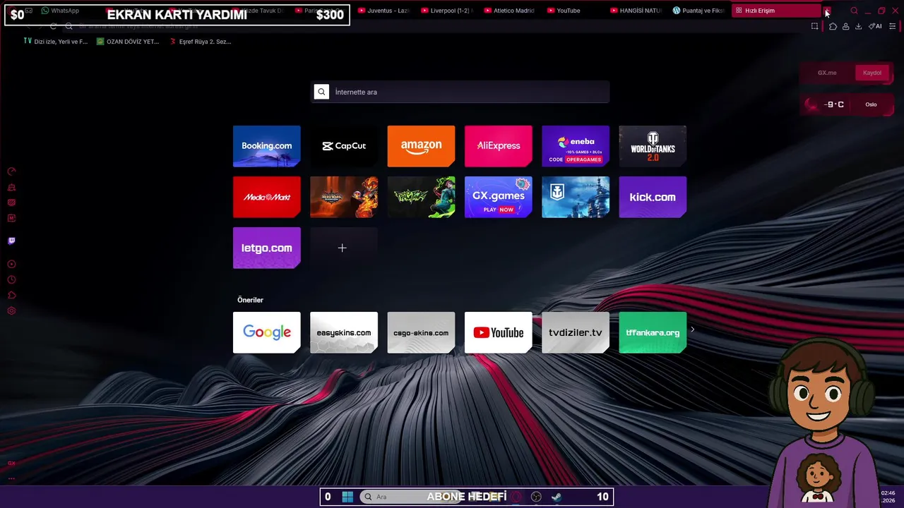Switch to the WhatsApp tab
The image size is (904, 508).
(x=60, y=11)
